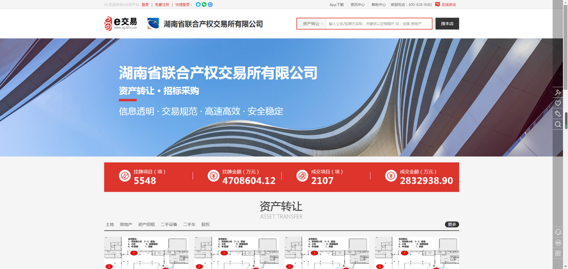Open the 帮助中心 help center link
The image size is (568, 269).
[378, 5]
